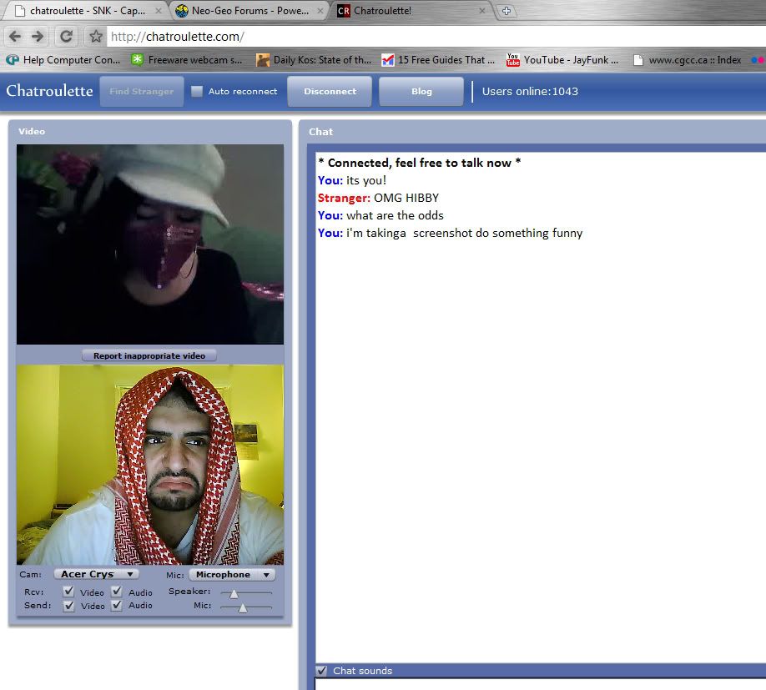Close the Neo-Geo Forums tab
The width and height of the screenshot is (766, 690).
[320, 10]
